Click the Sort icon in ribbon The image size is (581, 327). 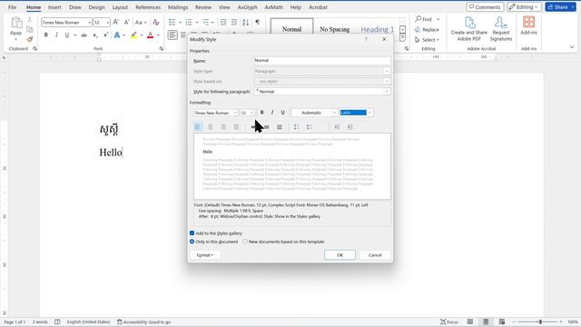point(246,22)
